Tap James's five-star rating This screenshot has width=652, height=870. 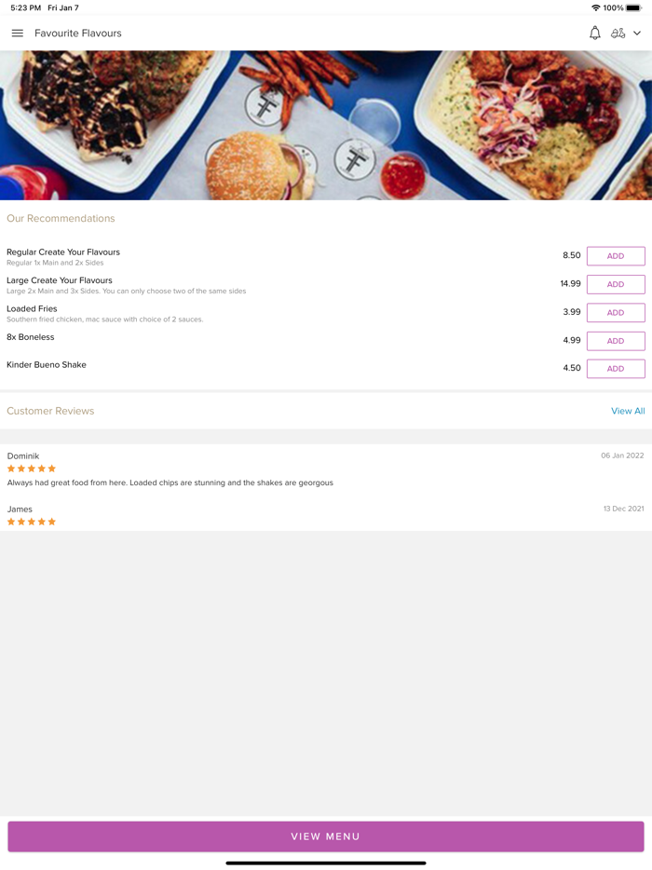tap(32, 522)
